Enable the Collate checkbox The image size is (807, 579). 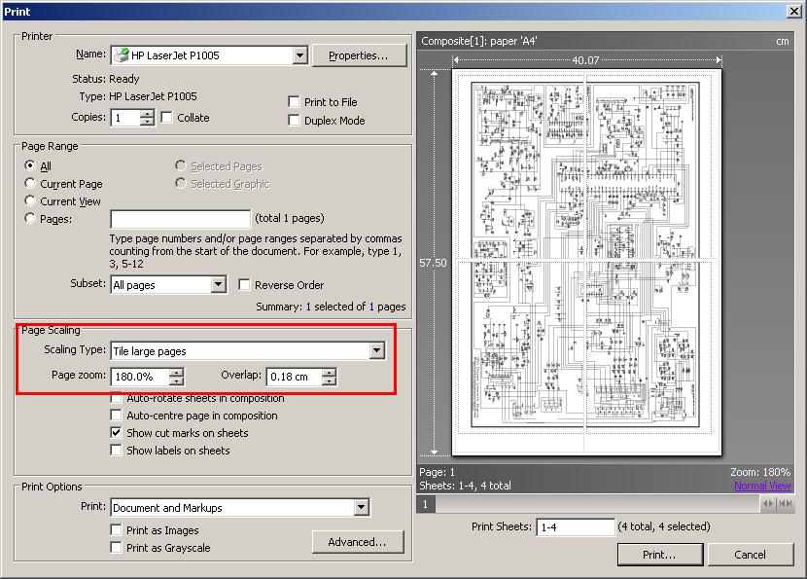click(167, 118)
